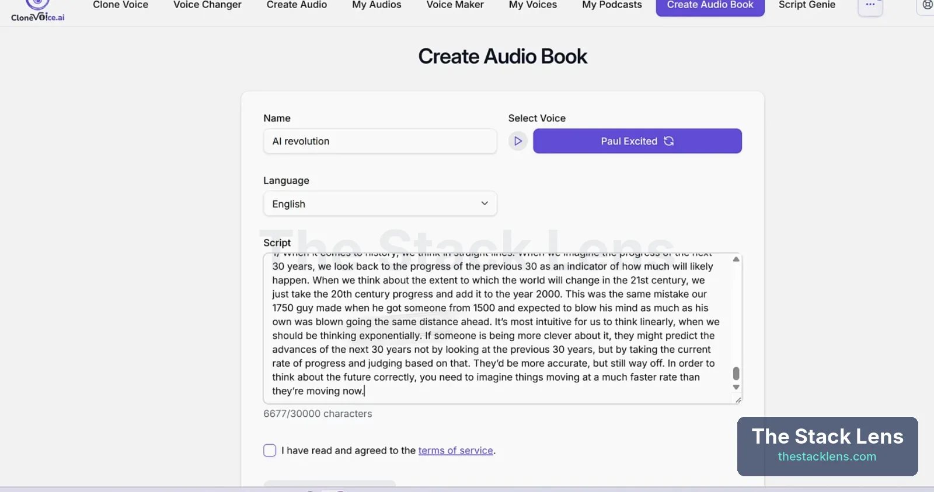Open Script Genie from the navbar
Image resolution: width=934 pixels, height=492 pixels.
click(807, 5)
